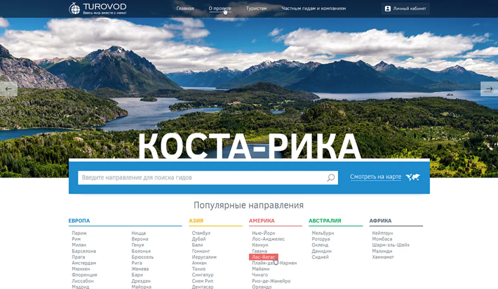Choose Милан destination
498x289 pixels.
79,245
